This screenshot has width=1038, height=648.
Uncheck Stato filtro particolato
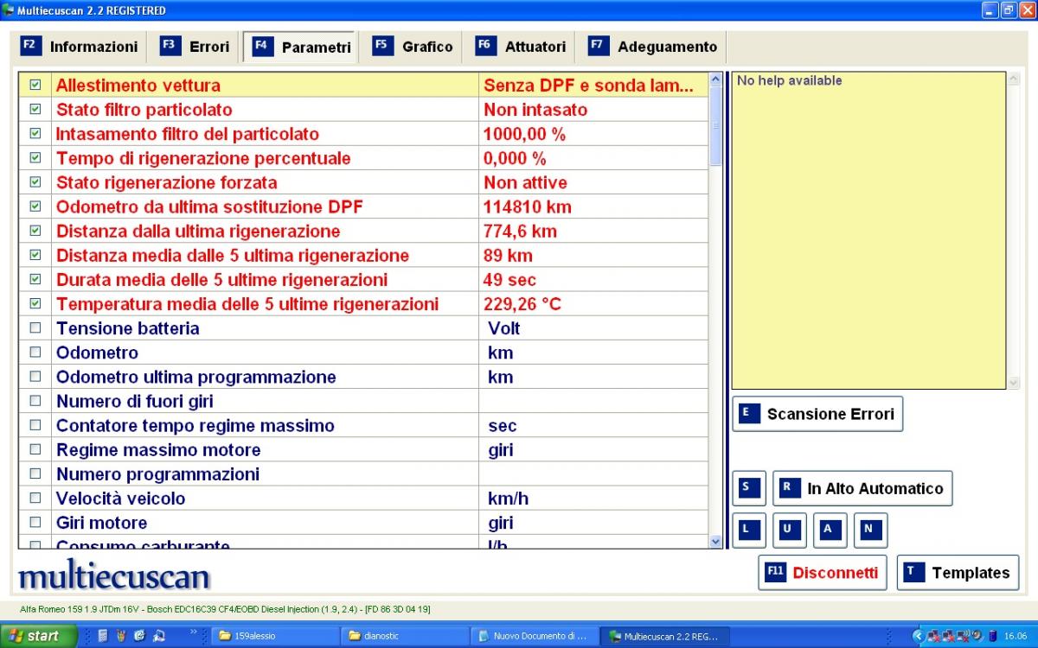(x=35, y=109)
